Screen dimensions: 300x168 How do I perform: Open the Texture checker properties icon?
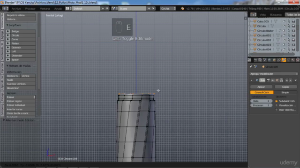(x=298, y=60)
